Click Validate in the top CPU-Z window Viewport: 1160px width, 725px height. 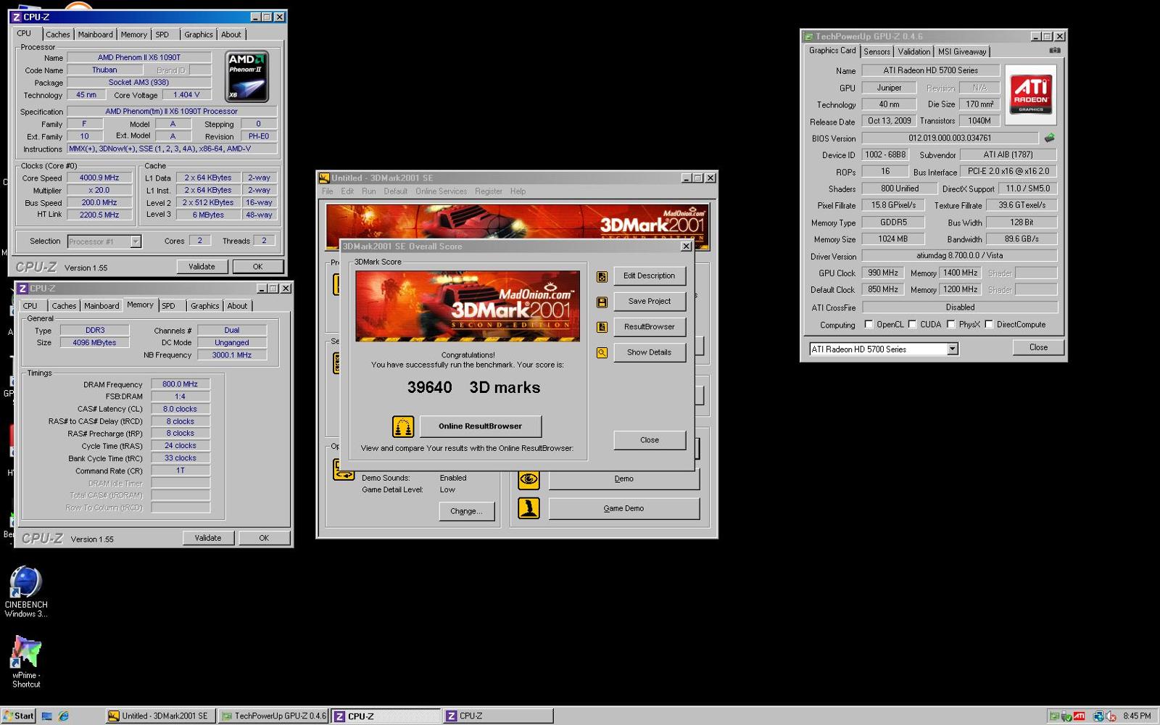pyautogui.click(x=202, y=267)
